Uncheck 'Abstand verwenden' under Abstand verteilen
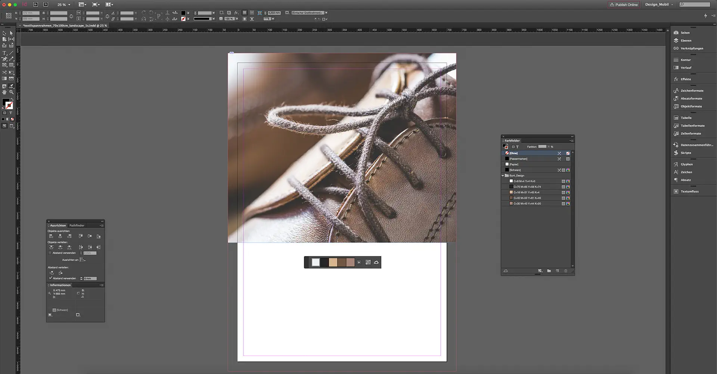Viewport: 717px width, 374px height. (x=51, y=278)
